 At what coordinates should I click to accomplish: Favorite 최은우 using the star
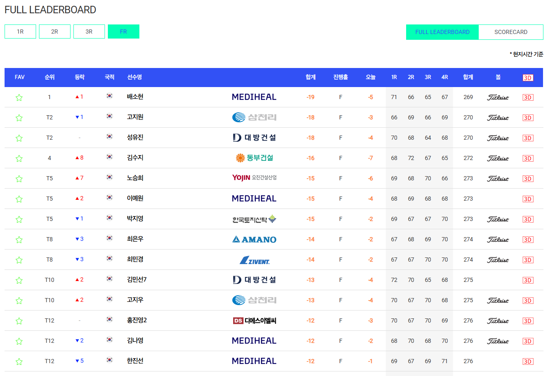(x=19, y=240)
